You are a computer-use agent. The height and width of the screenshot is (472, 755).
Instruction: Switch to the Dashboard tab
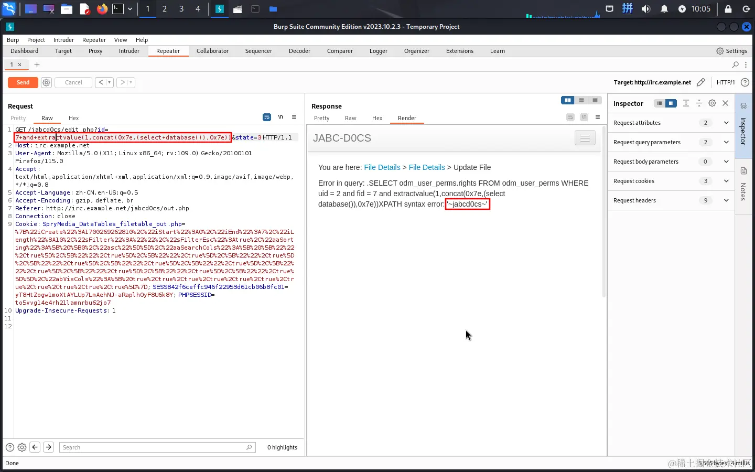pos(24,51)
